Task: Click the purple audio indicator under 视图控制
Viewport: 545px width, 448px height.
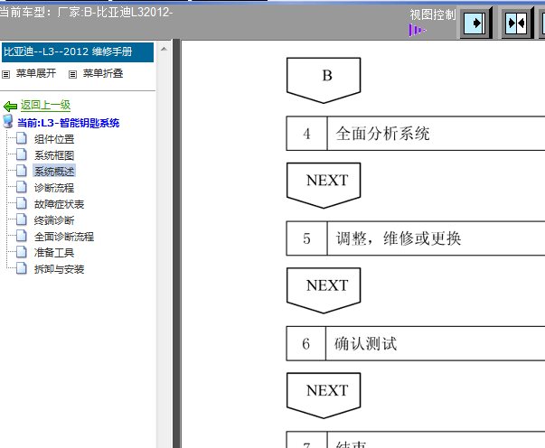Action: (418, 30)
